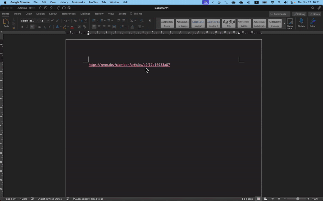This screenshot has width=323, height=201.
Task: Toggle Italic formatting
Action: coord(27,27)
